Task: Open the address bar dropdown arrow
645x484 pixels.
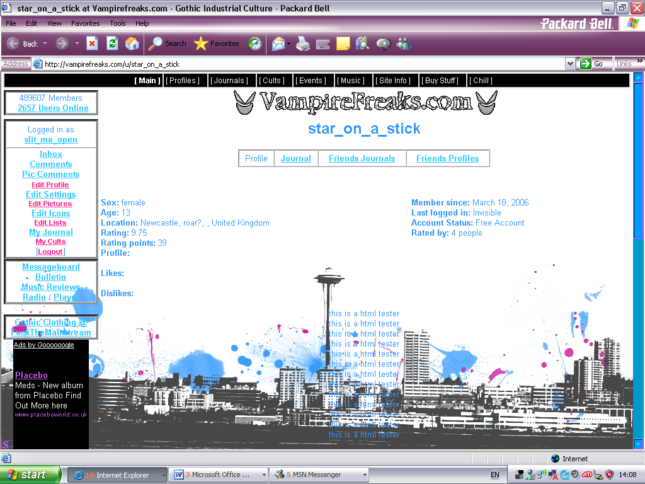Action: [569, 64]
